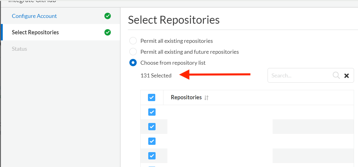The image size is (358, 167).
Task: Click the Repositories column header
Action: 186,97
